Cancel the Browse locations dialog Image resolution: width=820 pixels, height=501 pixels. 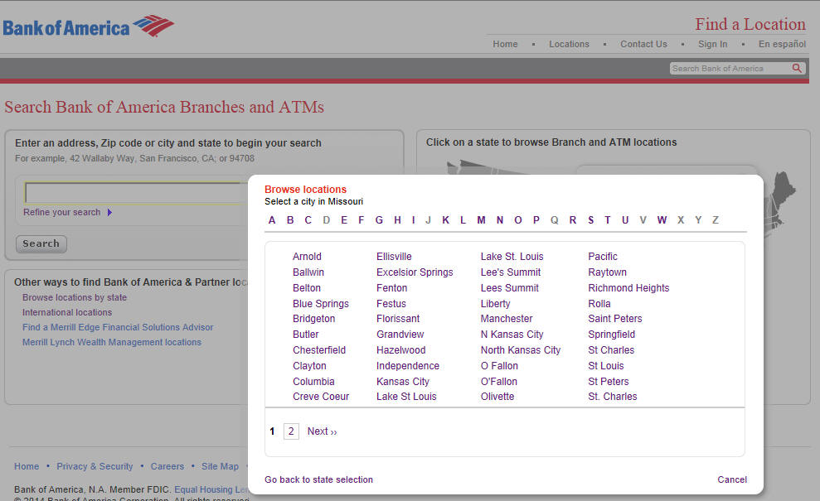[732, 479]
